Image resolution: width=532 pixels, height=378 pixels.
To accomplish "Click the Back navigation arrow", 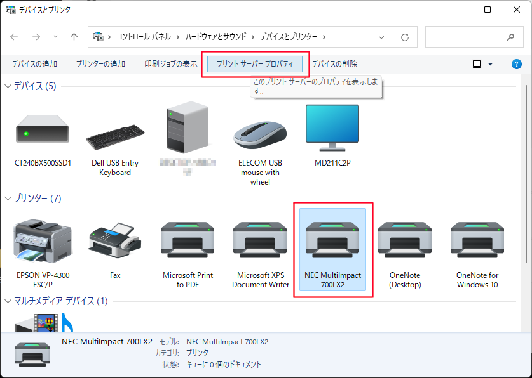I will 14,37.
